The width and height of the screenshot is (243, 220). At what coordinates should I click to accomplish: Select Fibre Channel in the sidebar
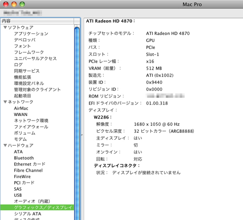(28, 171)
